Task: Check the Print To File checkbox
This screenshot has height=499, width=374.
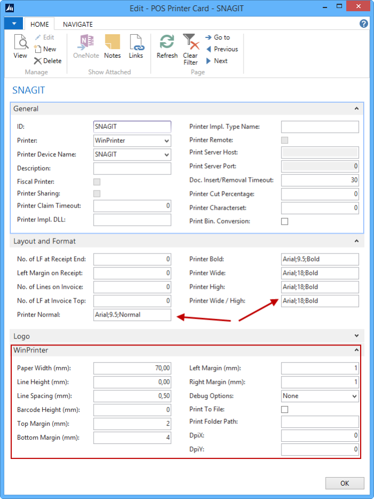Action: point(285,410)
